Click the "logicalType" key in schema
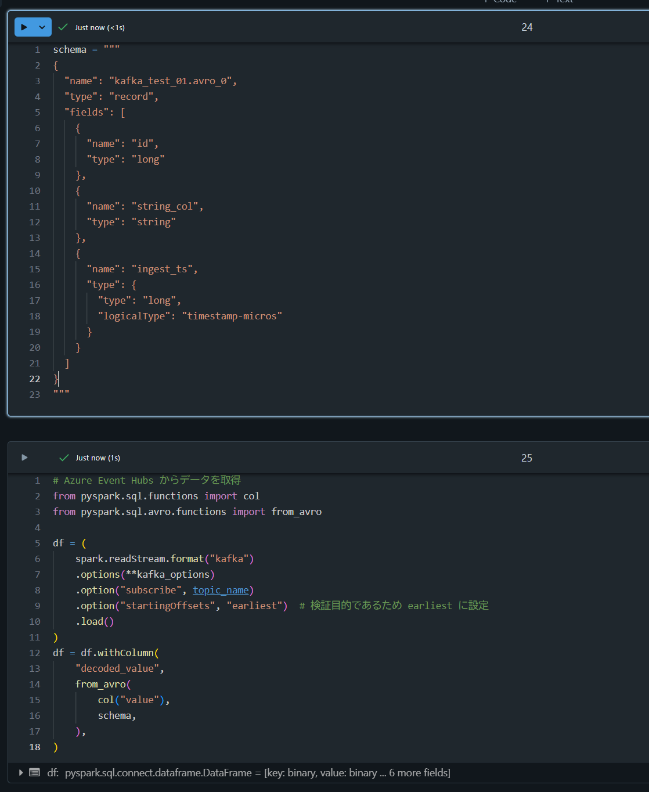 (134, 316)
